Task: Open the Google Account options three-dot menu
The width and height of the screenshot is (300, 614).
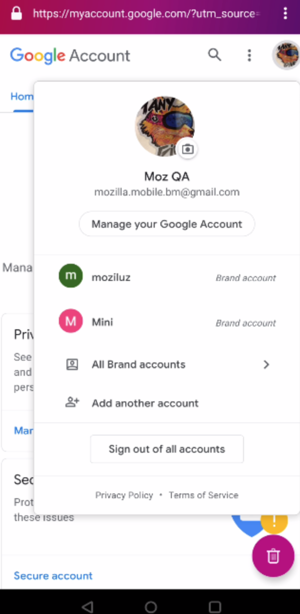Action: [x=249, y=56]
